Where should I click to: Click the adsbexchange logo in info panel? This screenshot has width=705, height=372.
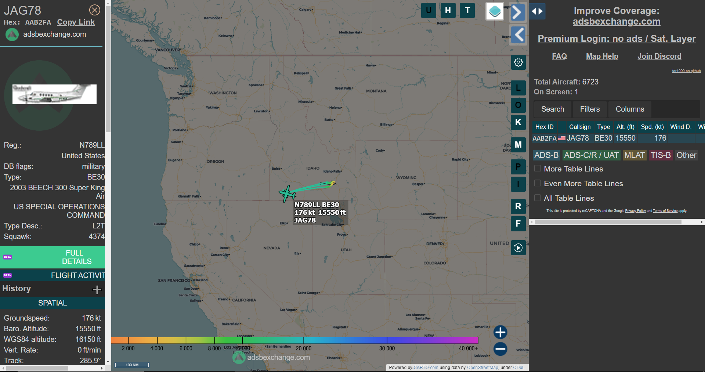click(12, 35)
